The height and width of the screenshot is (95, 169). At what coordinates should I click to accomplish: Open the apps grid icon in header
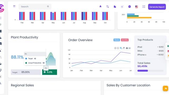[107, 7]
